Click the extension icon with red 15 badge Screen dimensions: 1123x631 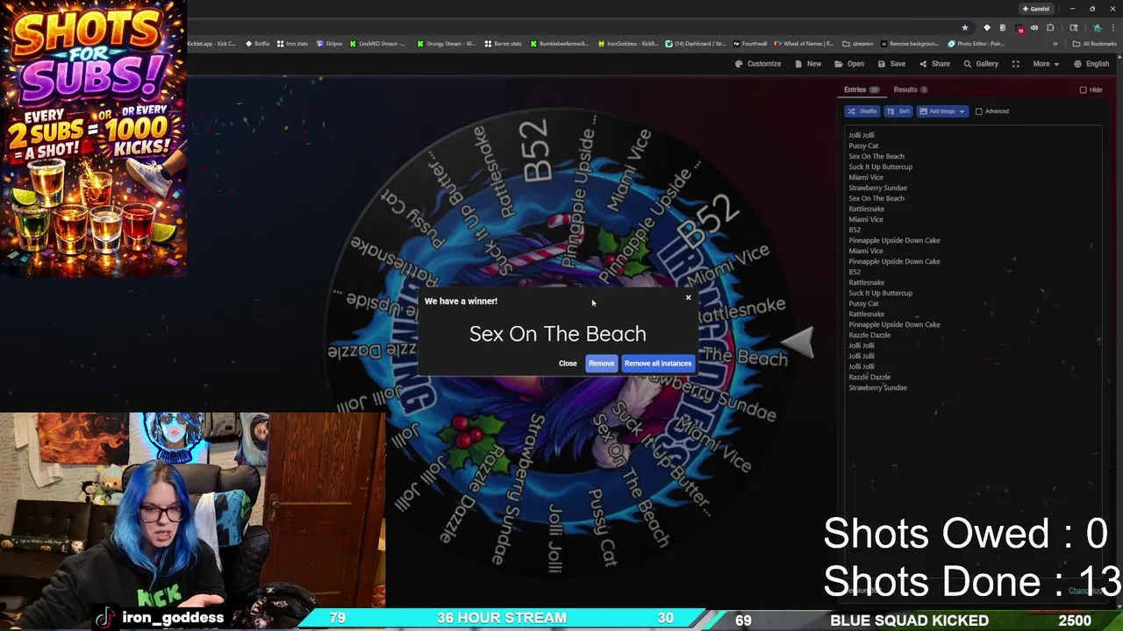coord(1019,28)
